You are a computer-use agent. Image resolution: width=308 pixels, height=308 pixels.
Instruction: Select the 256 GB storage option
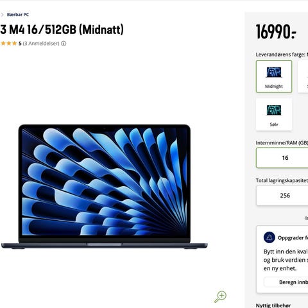tap(282, 196)
